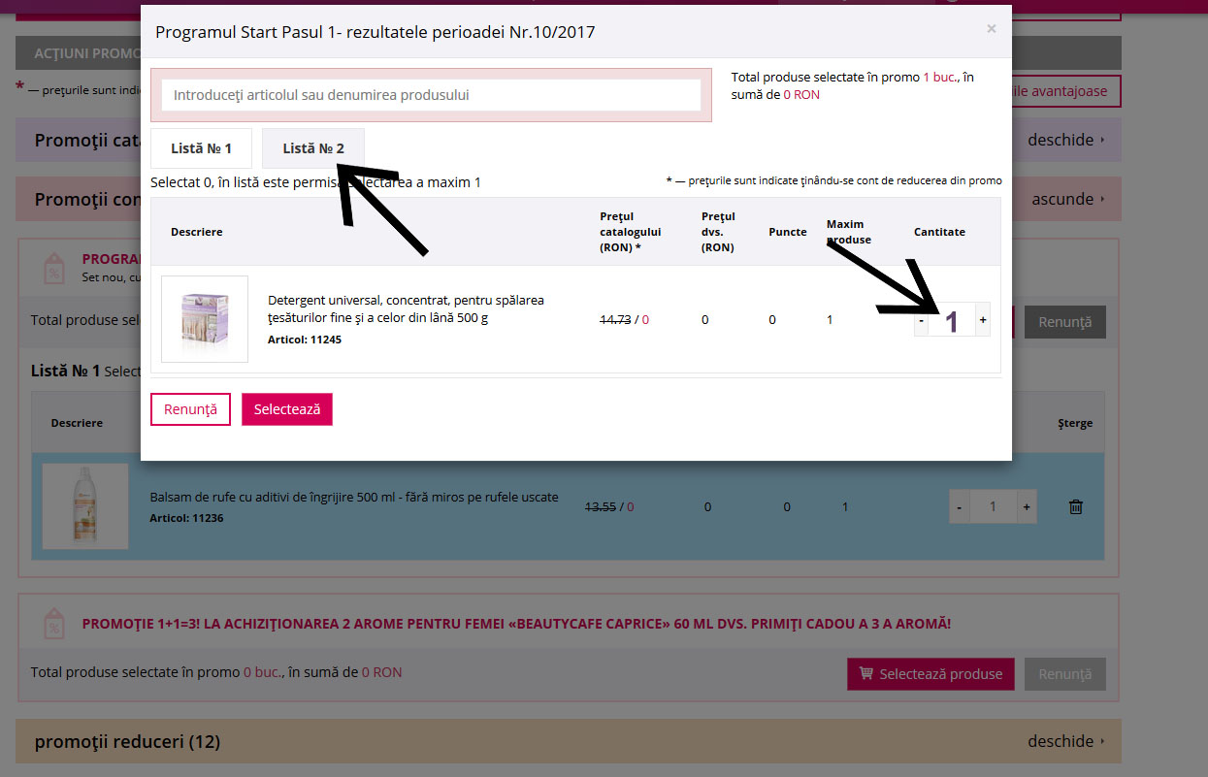Click the Șterge column header
1208x777 pixels.
coord(1075,423)
